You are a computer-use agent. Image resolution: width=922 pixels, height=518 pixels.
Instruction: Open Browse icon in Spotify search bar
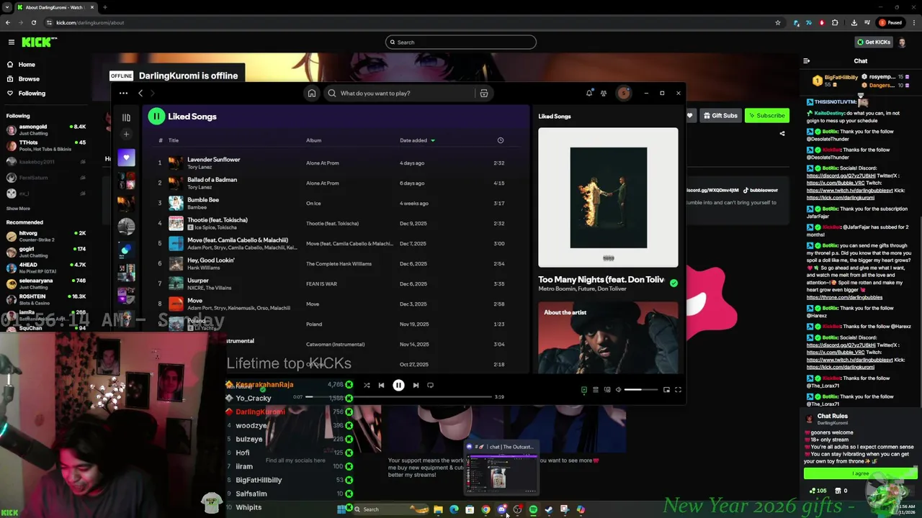(484, 93)
